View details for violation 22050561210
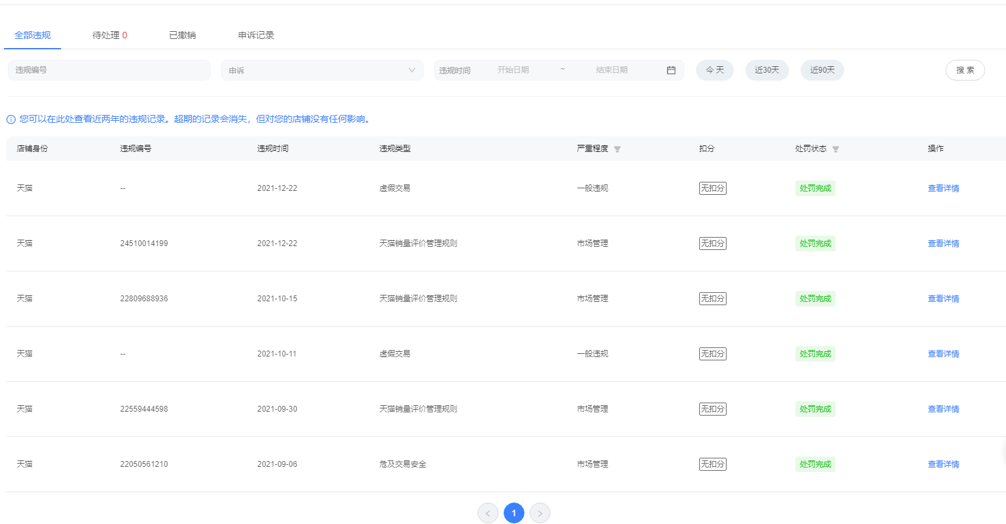The height and width of the screenshot is (524, 1006). coord(944,464)
